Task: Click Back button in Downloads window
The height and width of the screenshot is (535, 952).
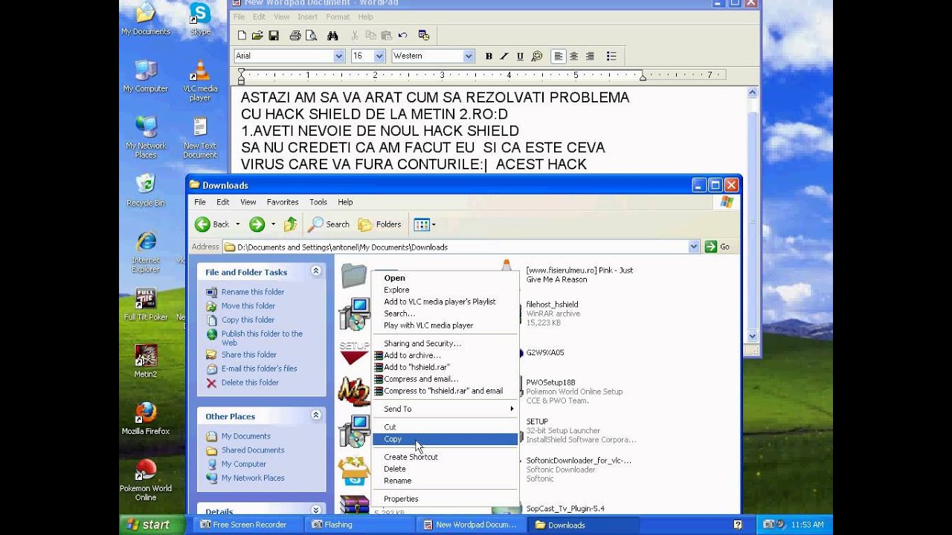Action: 213,224
